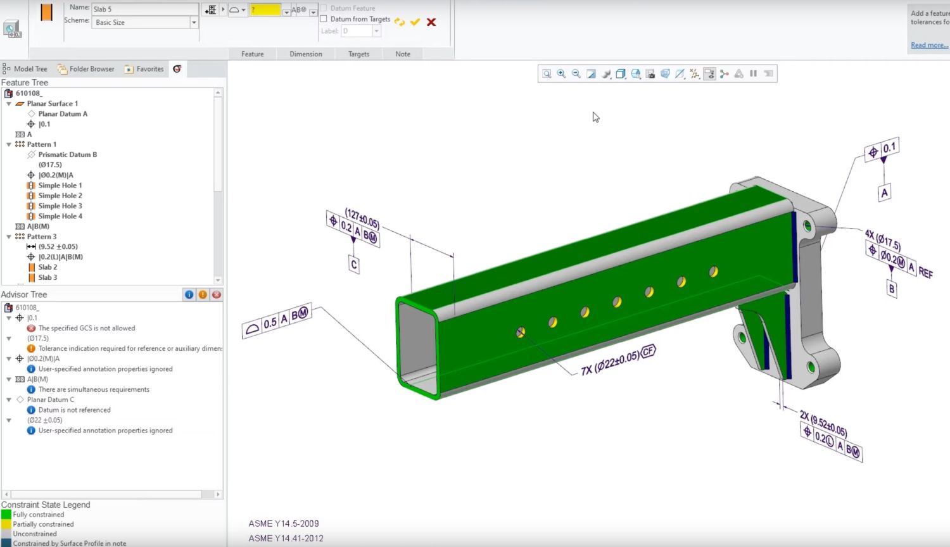Follow the Read more link
Viewport: 950px width, 547px height.
[929, 45]
